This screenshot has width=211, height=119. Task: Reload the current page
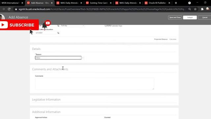(9, 9)
